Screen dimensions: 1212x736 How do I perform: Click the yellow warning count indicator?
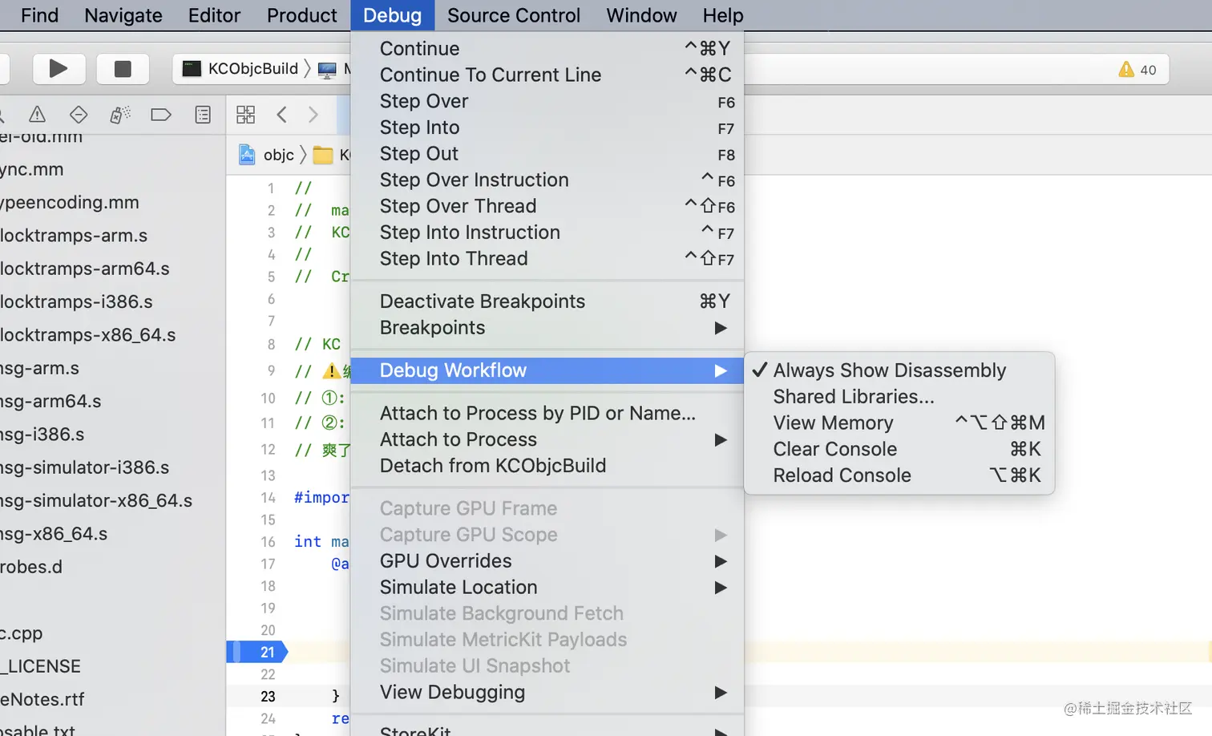[x=1137, y=70]
